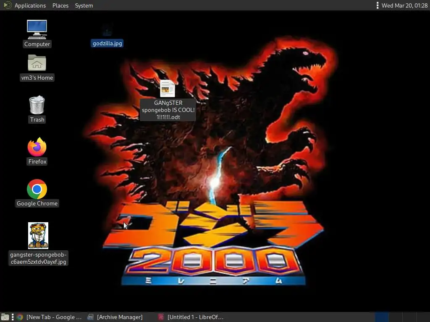This screenshot has height=322, width=430.
Task: Select the godzilla.jpg file on desktop
Action: [107, 36]
